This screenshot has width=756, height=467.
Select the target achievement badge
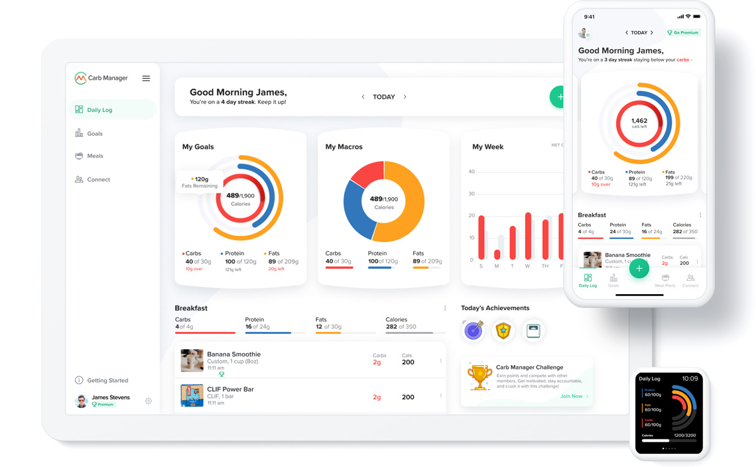(473, 331)
